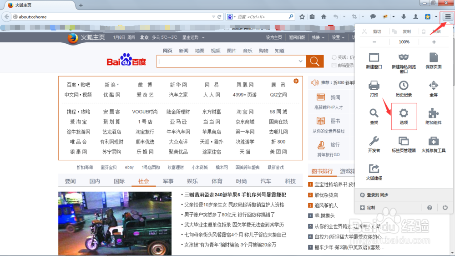The height and width of the screenshot is (256, 455).
Task: Click 定制 customize in menu panel
Action: coord(368,207)
